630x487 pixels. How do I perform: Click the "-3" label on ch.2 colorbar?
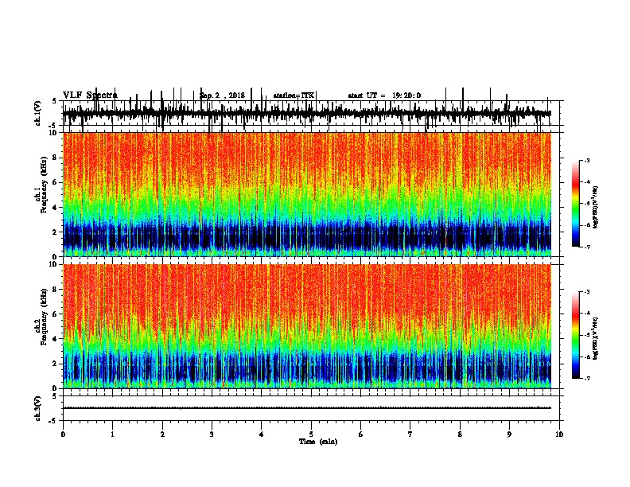click(587, 291)
